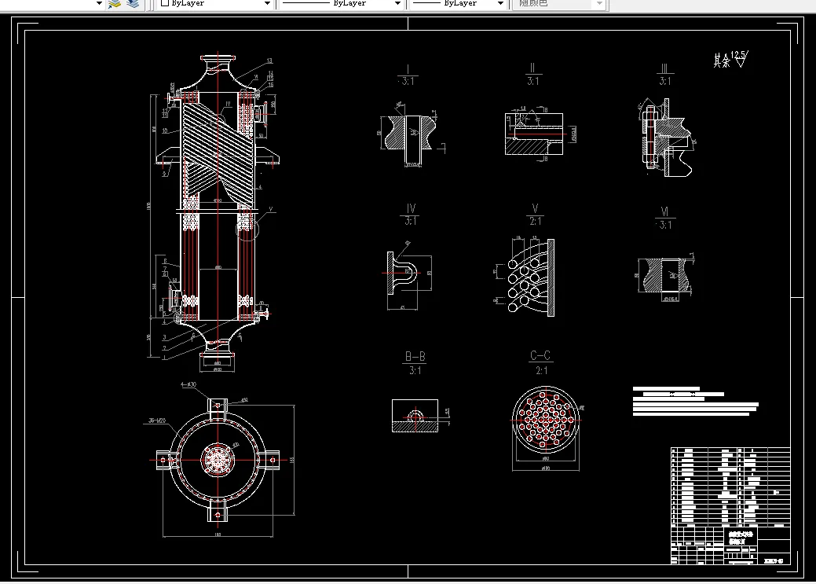Select the detail label VI 3:1
Image resolution: width=816 pixels, height=584 pixels.
click(x=664, y=218)
